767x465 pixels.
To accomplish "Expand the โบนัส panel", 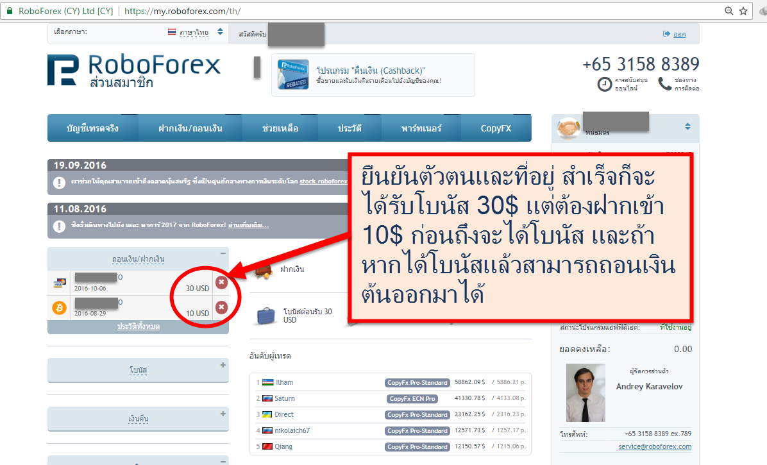I will coord(223,365).
